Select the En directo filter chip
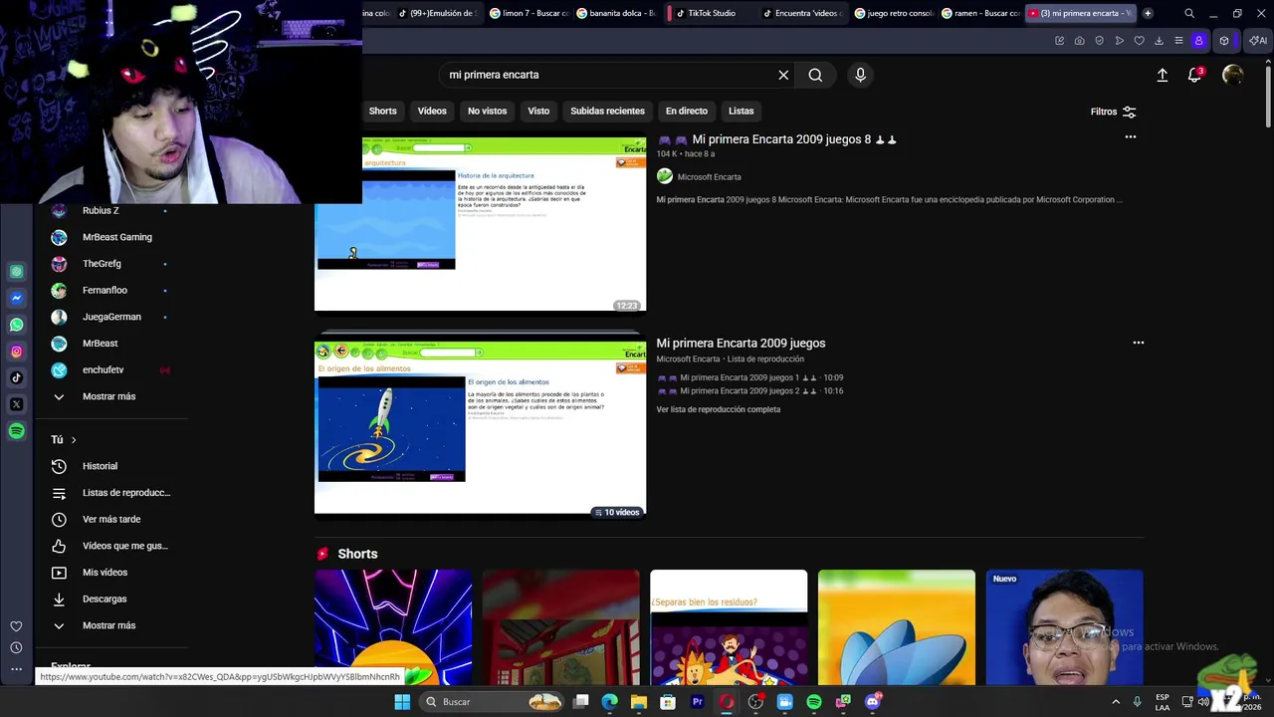This screenshot has height=717, width=1274. point(687,111)
